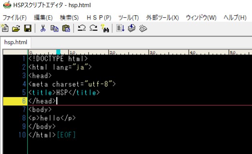
Task: Click line number 1 in gutter
Action: click(24, 59)
